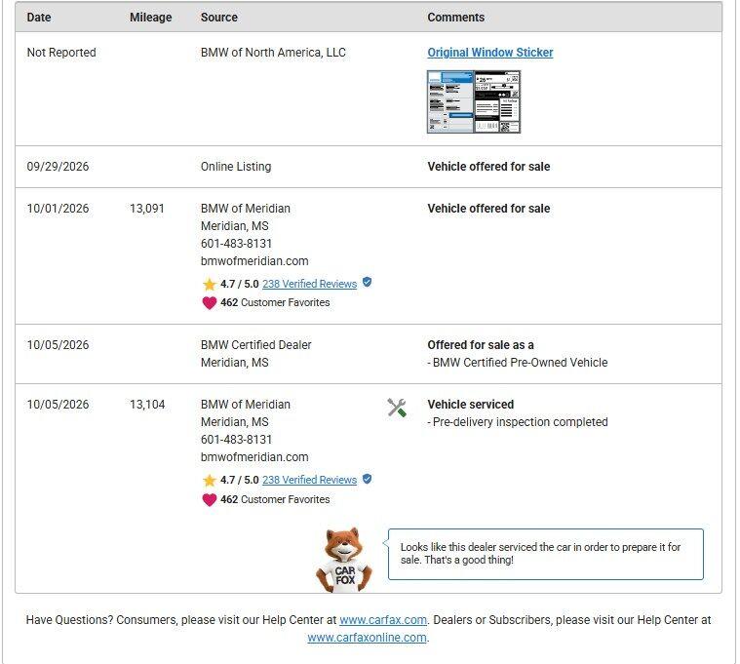Select the 13,091 mileage value

pyautogui.click(x=147, y=209)
